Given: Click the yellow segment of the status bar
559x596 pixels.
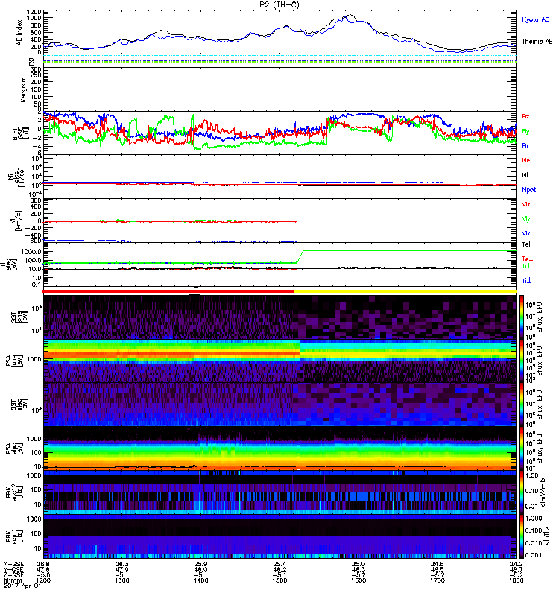Looking at the screenshot, I should coord(405,291).
